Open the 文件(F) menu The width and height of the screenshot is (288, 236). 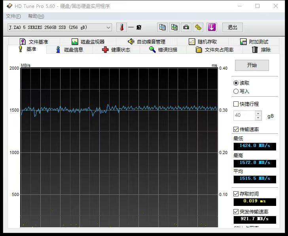(13, 16)
